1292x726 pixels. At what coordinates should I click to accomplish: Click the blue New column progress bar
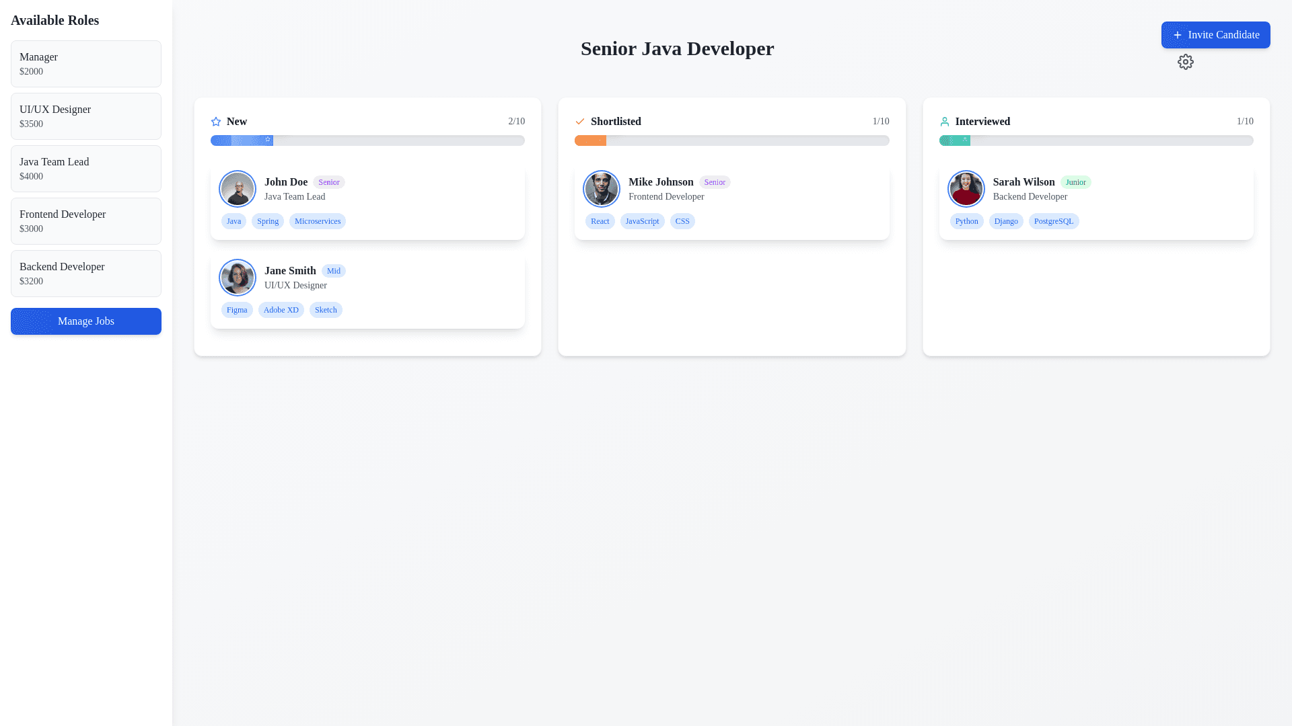(x=242, y=140)
